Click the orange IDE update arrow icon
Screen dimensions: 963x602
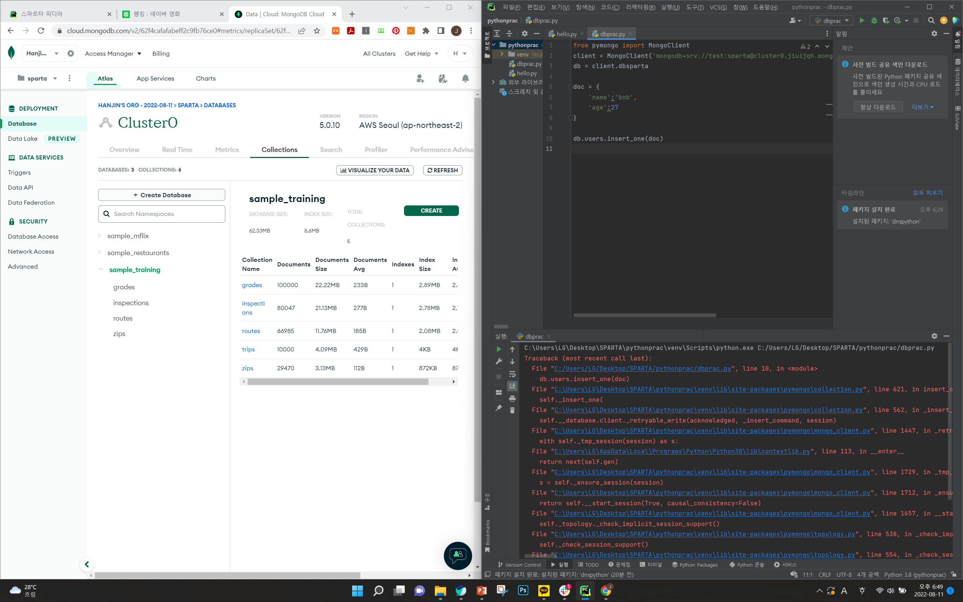[x=943, y=21]
